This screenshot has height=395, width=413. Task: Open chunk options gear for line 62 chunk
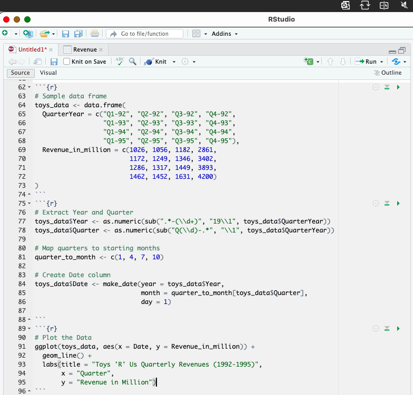(376, 87)
